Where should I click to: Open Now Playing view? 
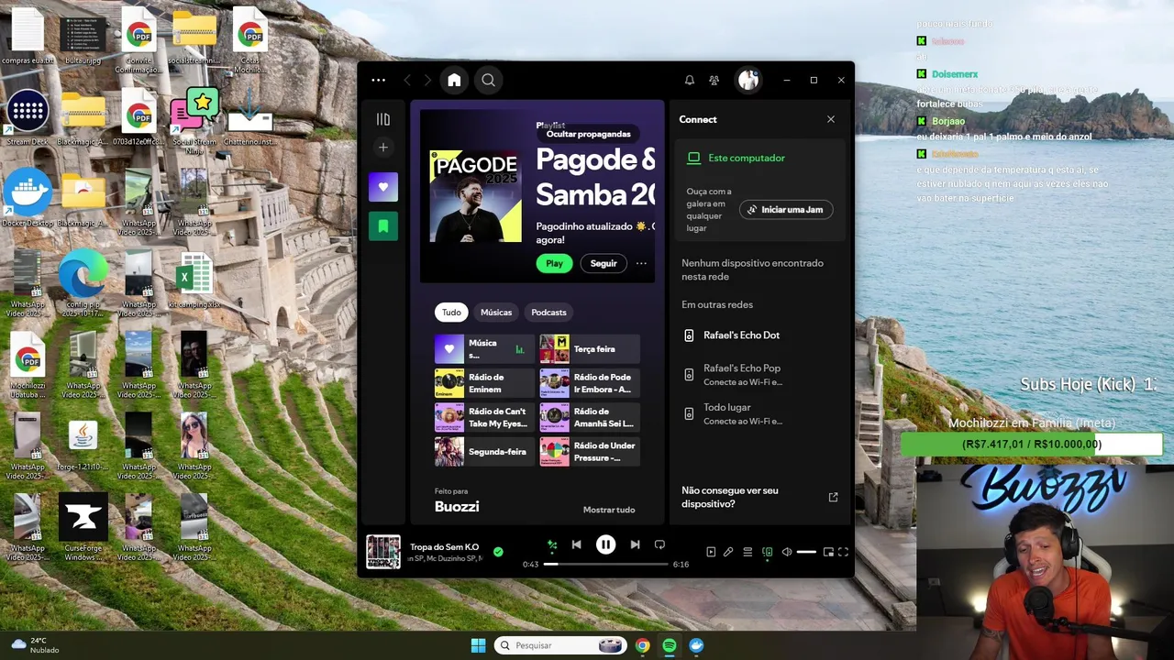click(711, 552)
